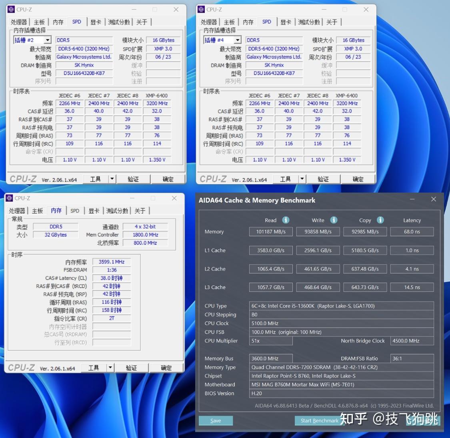
Task: Click CPU-Z app icon in slot #2 window title
Action: coord(11,10)
